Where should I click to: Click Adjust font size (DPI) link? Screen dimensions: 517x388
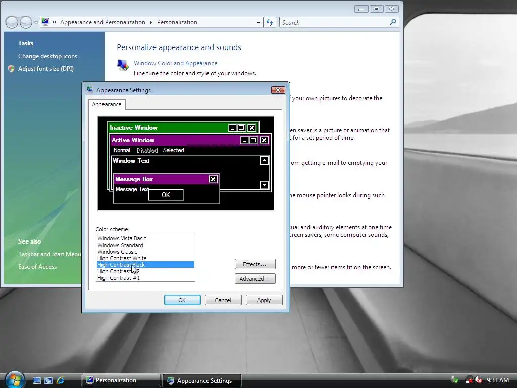point(46,69)
